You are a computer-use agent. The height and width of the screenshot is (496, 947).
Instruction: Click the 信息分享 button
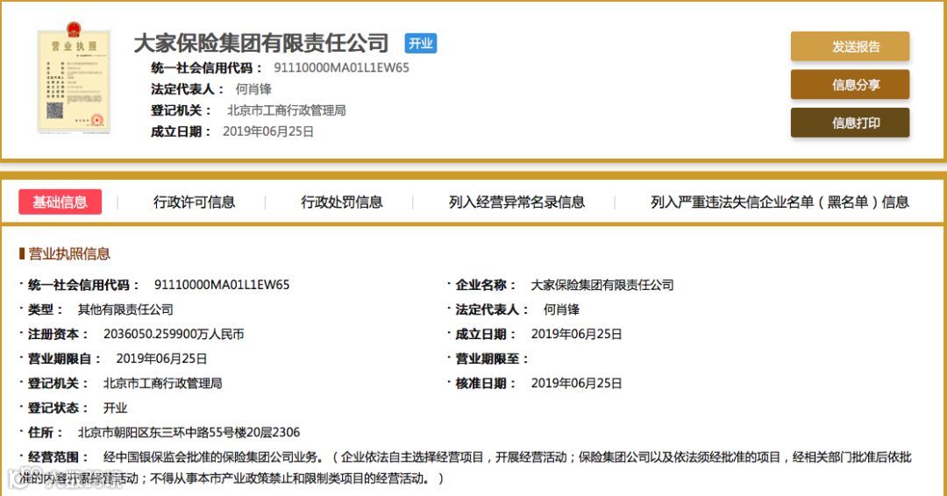click(x=850, y=84)
